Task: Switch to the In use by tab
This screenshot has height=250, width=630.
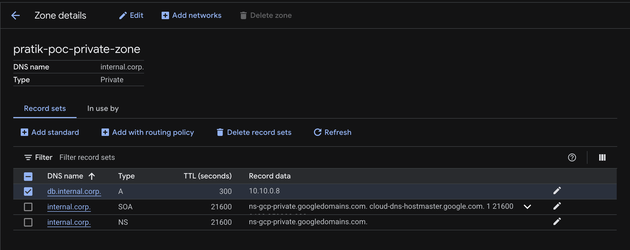Action: click(x=103, y=109)
